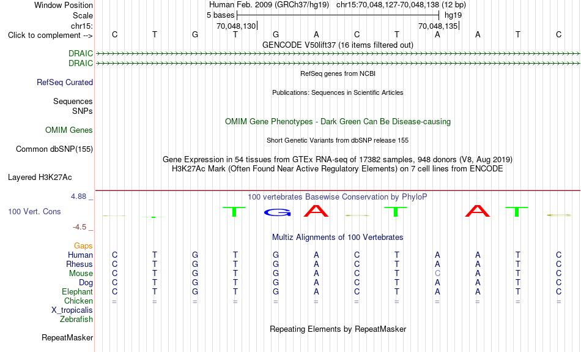This screenshot has height=352, width=581.
Task: Click 'RefSeq genes from NCBI' title
Action: pos(338,73)
